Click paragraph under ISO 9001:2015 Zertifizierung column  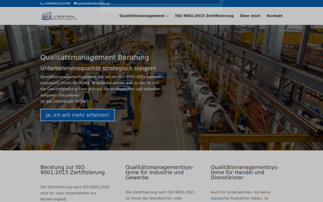(75, 193)
